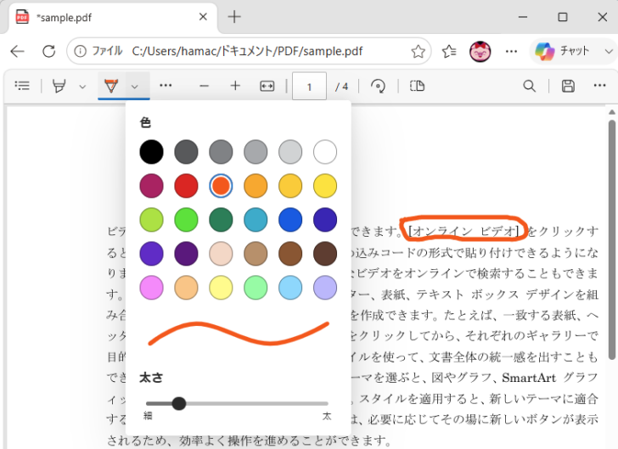618x449 pixels.
Task: Pick the bright yellow color swatch
Action: [x=325, y=186]
